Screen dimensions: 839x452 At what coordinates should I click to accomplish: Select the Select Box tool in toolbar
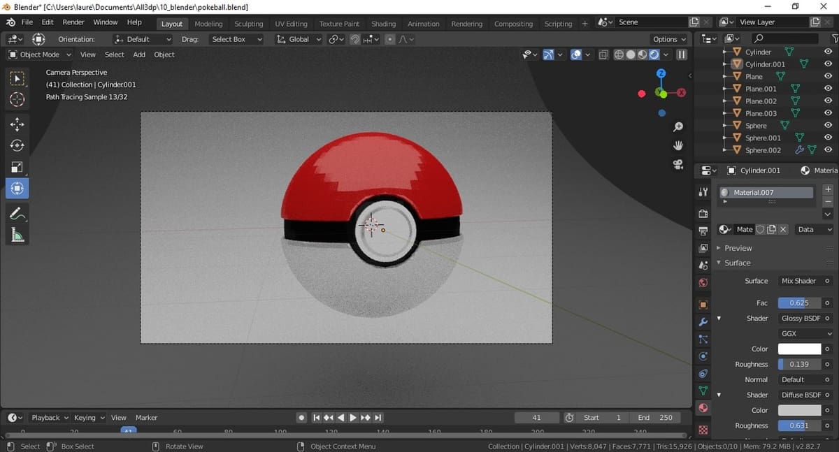click(x=17, y=79)
